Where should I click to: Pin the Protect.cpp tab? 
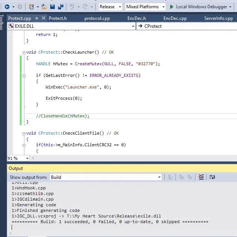(36, 18)
